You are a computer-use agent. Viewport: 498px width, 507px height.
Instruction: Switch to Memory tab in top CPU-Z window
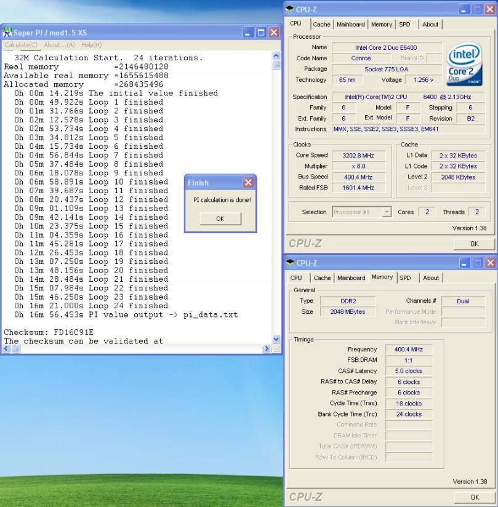coord(382,25)
